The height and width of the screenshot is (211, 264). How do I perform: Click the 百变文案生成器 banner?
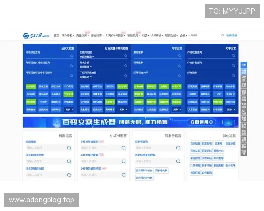[x=131, y=122]
